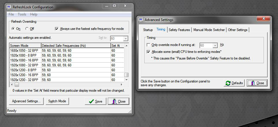Select the 1920x1200 - 32 BPP row
Viewport: 278px width, 127px height.
[x=66, y=80]
